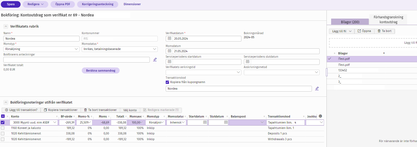The image size is (417, 147).
Task: Uncheck Kopiera från kupongnamn checkbox
Action: tap(168, 82)
